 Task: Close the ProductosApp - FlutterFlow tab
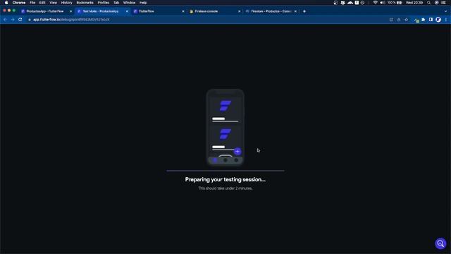70,11
